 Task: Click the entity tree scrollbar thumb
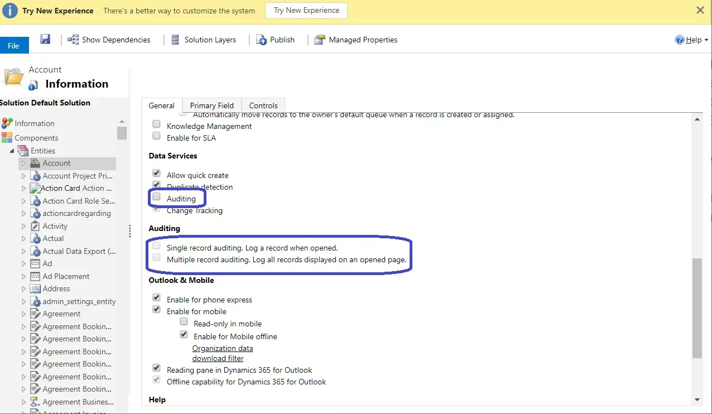tap(122, 133)
